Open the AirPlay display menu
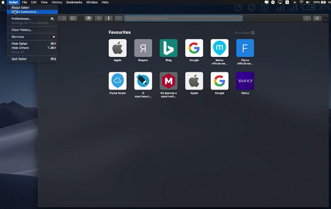 (x=280, y=2)
